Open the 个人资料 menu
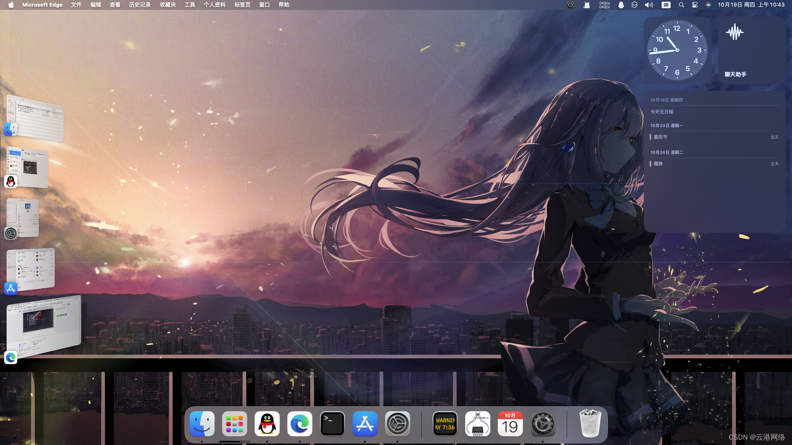Screen dimensions: 792x445 point(215,5)
